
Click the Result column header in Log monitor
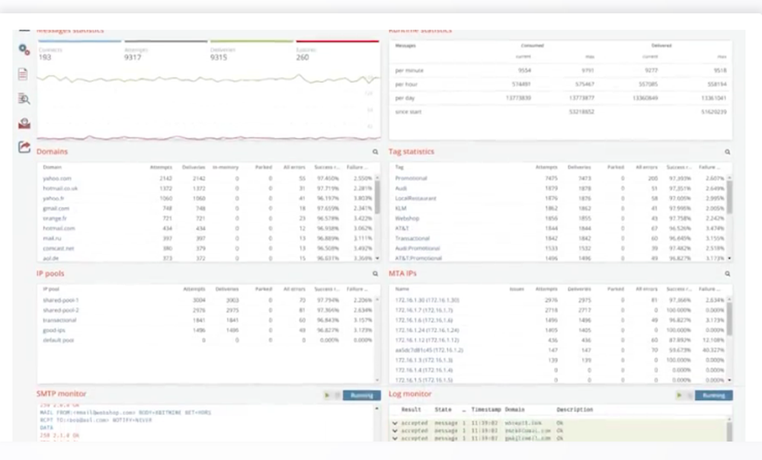point(411,410)
